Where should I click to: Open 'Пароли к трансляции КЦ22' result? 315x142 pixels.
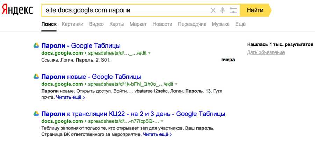(x=134, y=114)
